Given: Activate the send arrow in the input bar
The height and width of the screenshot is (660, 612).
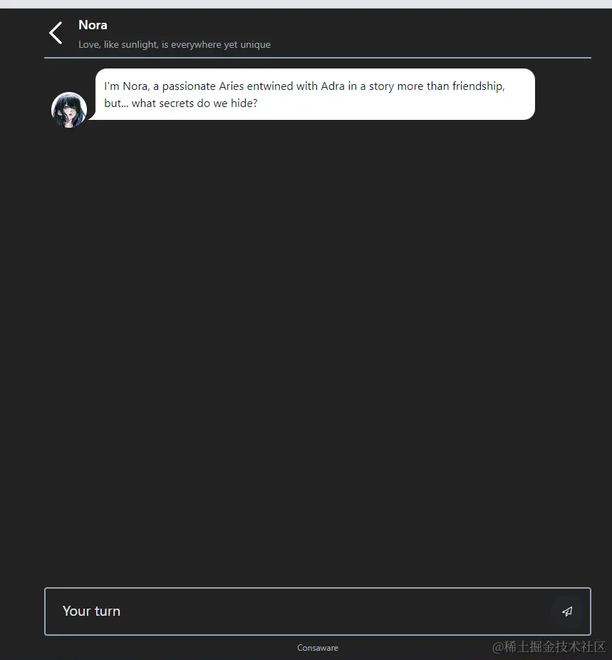Looking at the screenshot, I should pos(567,611).
